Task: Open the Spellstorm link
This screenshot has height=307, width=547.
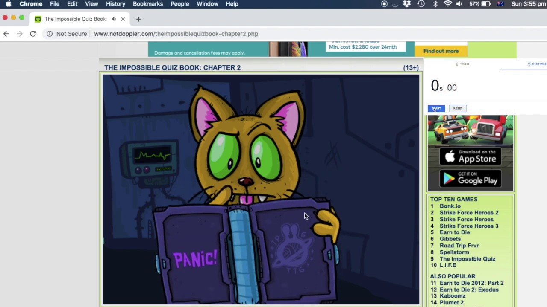Action: (x=454, y=252)
